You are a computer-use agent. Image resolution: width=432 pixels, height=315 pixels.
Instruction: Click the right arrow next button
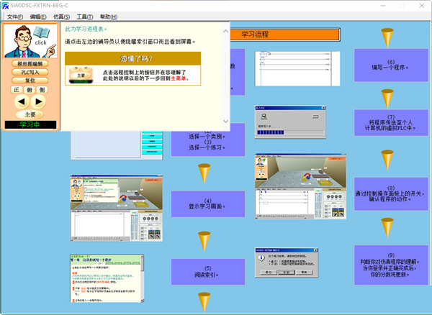click(39, 102)
